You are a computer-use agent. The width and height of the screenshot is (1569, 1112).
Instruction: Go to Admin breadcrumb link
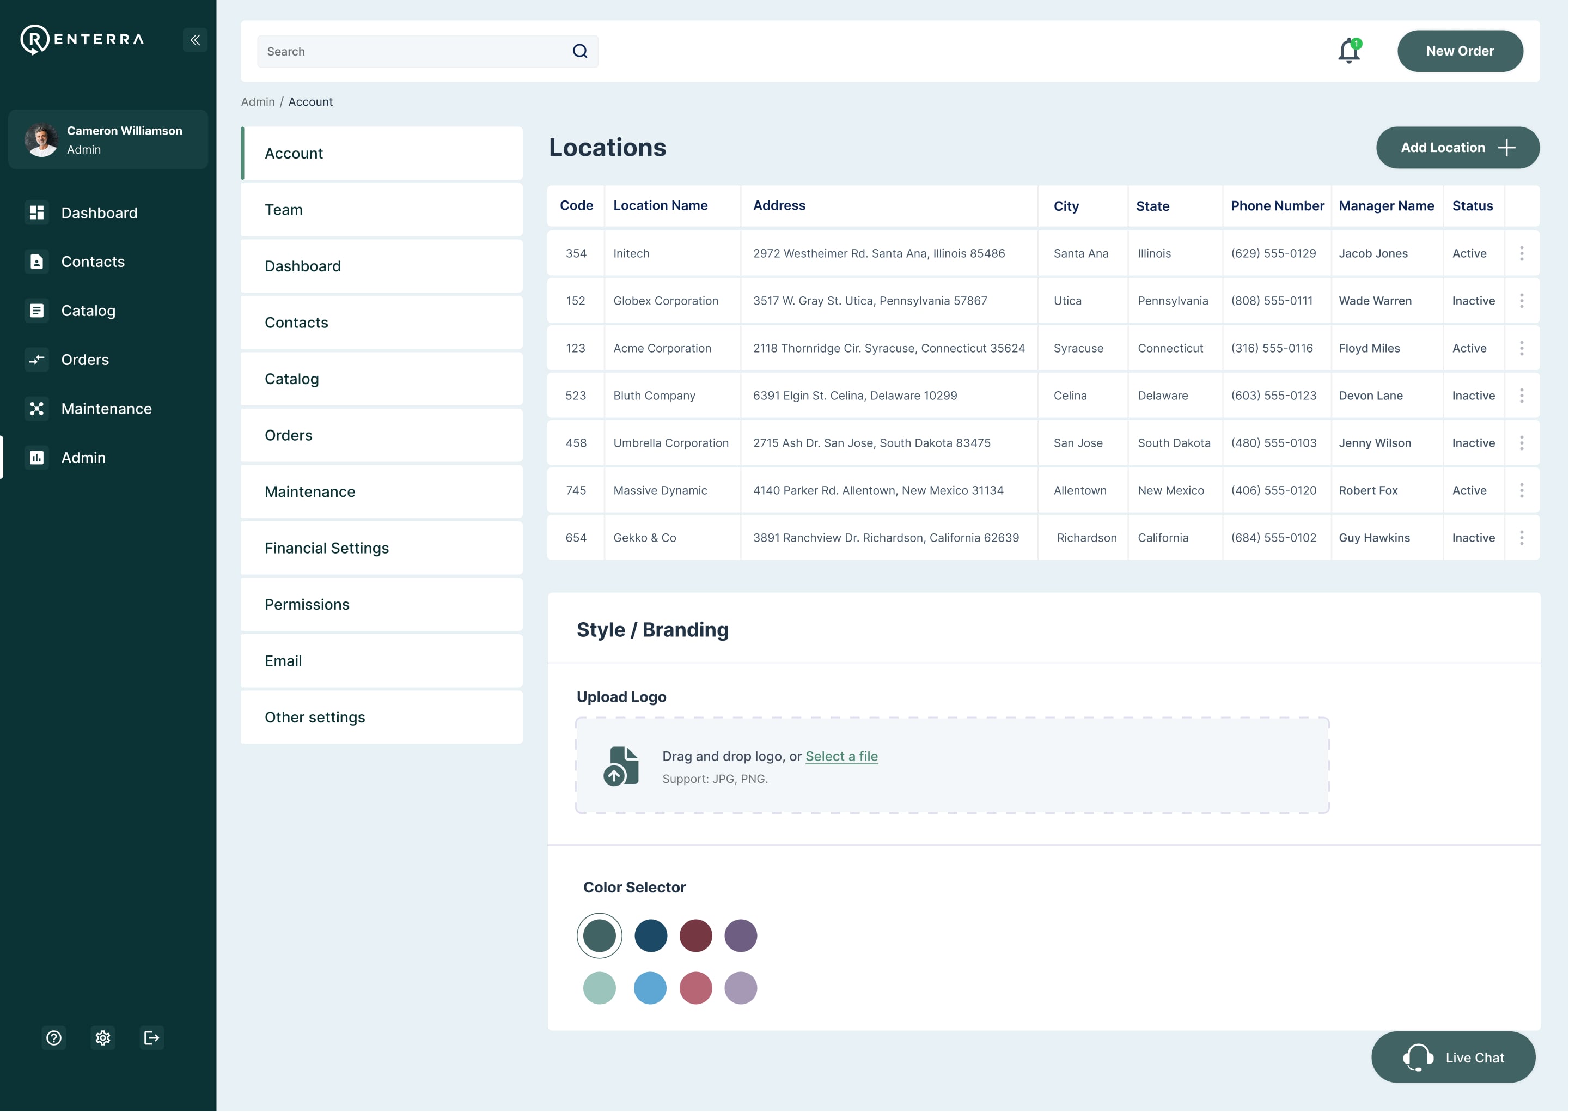pos(258,102)
